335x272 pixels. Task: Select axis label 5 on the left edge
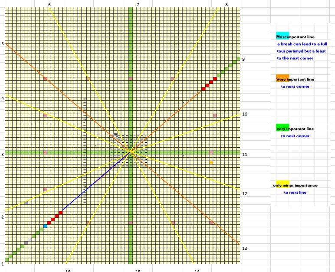(2, 44)
